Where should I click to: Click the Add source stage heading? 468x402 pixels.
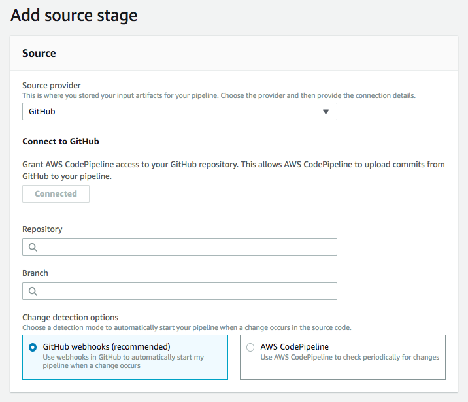click(x=74, y=15)
